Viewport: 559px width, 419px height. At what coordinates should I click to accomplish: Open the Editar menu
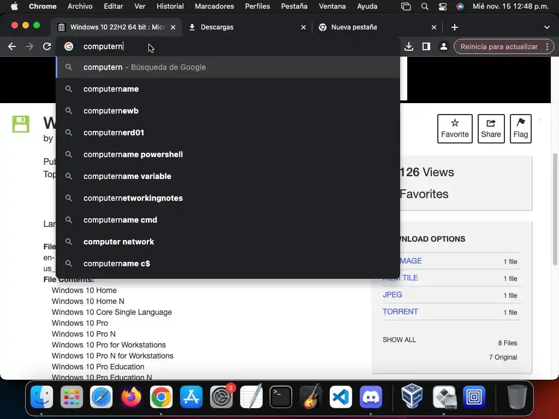click(x=114, y=6)
